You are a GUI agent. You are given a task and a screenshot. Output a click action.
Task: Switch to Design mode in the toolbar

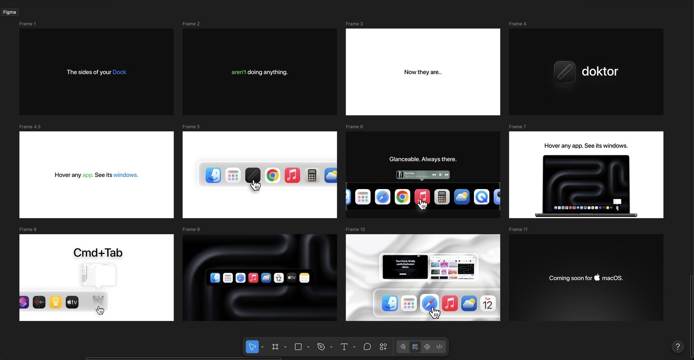coord(415,347)
